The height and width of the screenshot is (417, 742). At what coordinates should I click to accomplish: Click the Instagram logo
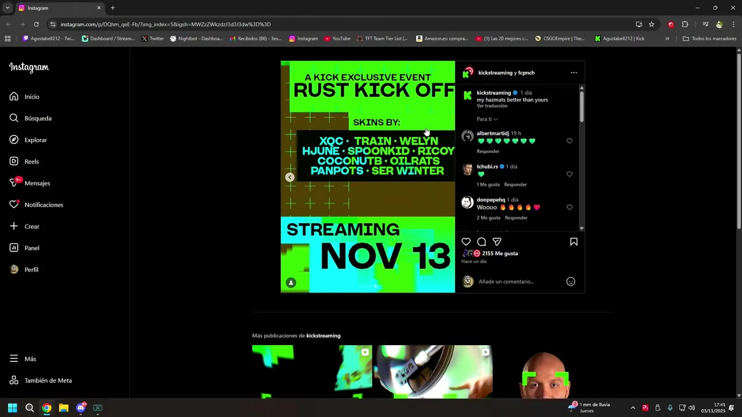click(x=29, y=67)
